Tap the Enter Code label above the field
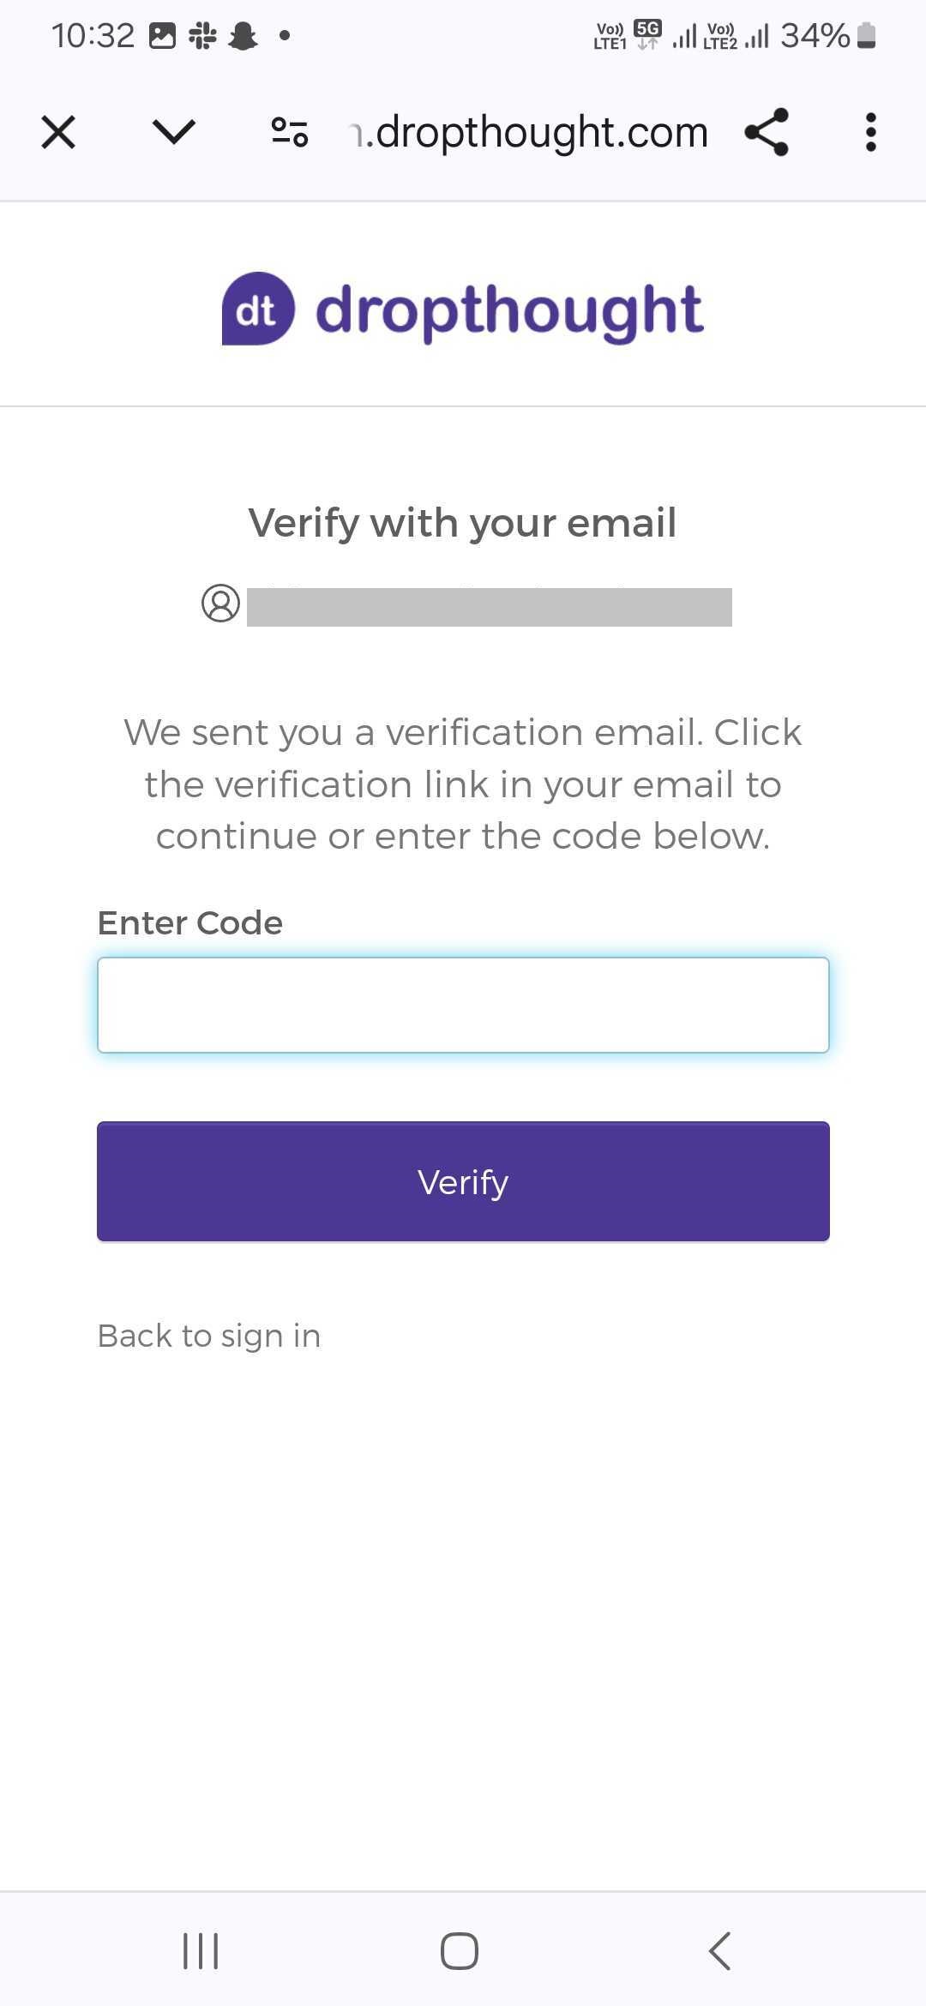926x2006 pixels. pyautogui.click(x=189, y=922)
